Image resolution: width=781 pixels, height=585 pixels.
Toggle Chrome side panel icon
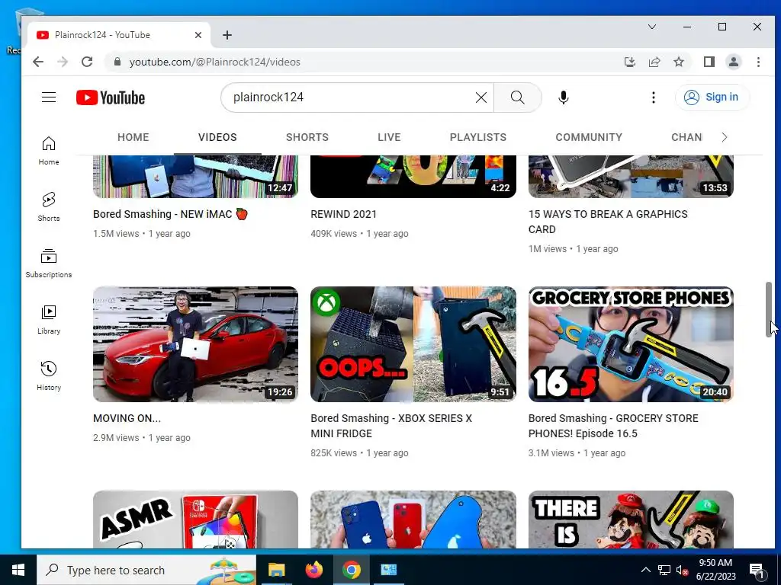coord(709,62)
